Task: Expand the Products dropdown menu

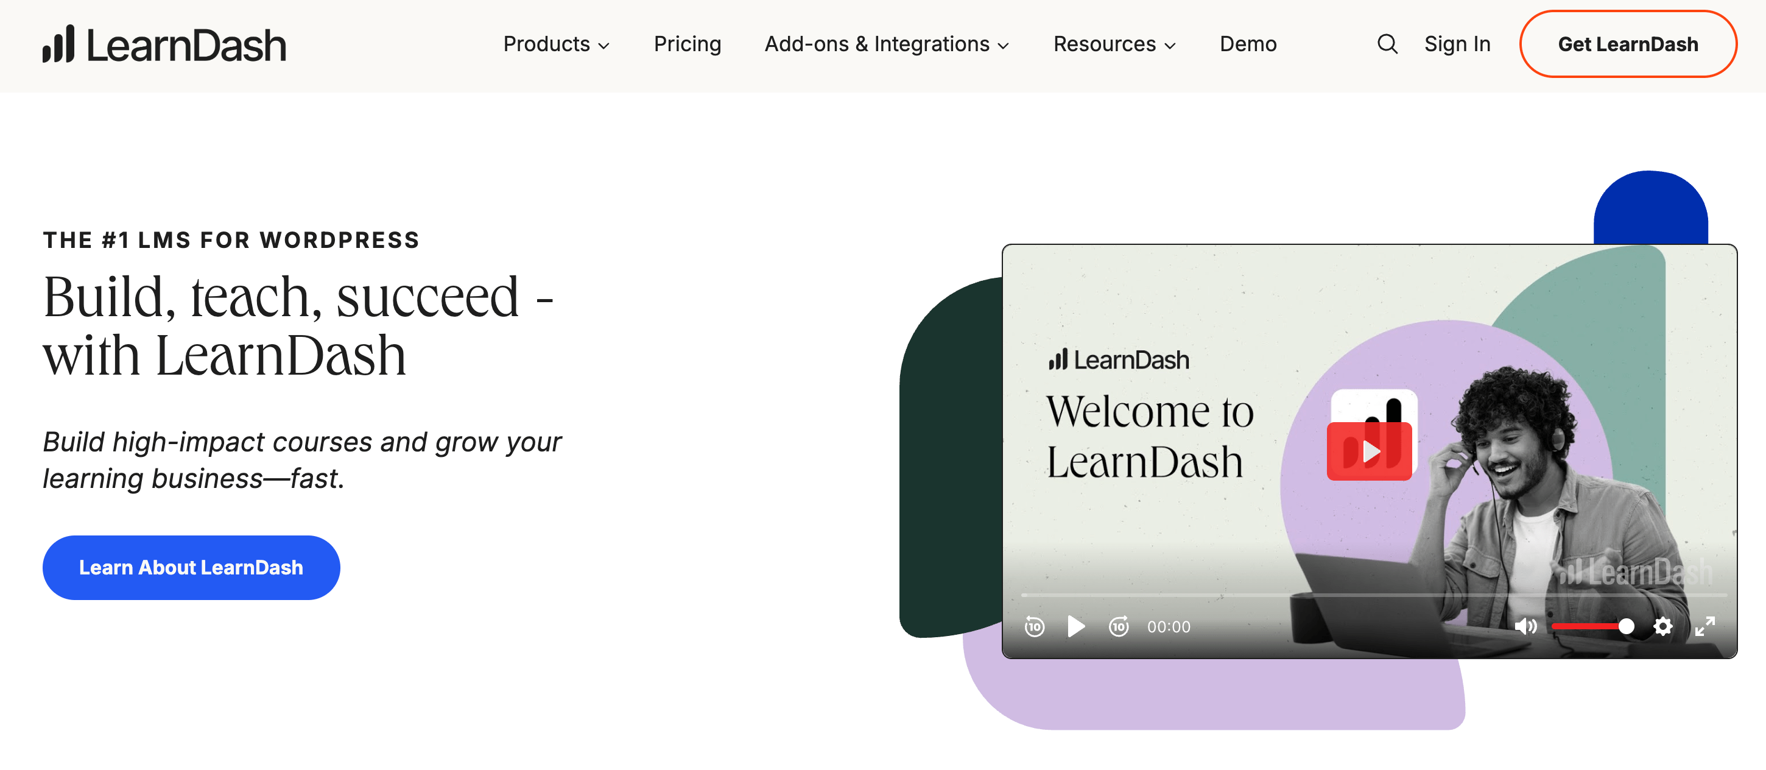Action: click(x=556, y=44)
